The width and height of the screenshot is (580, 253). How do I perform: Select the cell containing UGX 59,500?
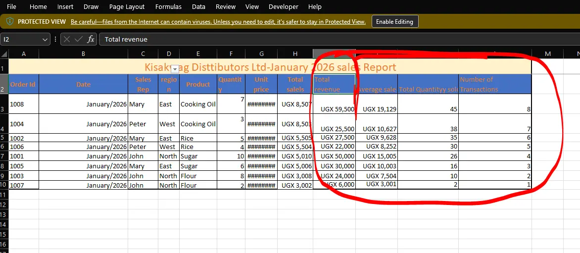[334, 103]
